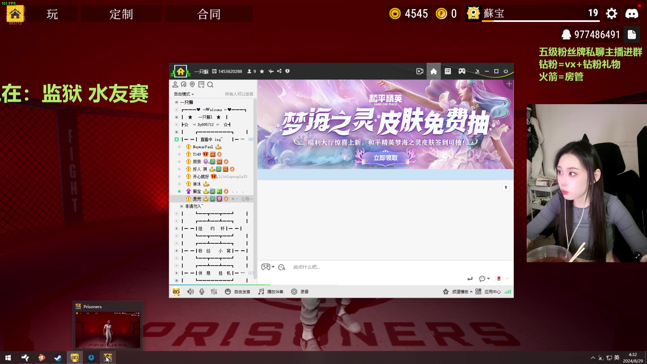Open the game 合同 menu tab
647x364 pixels.
point(209,14)
